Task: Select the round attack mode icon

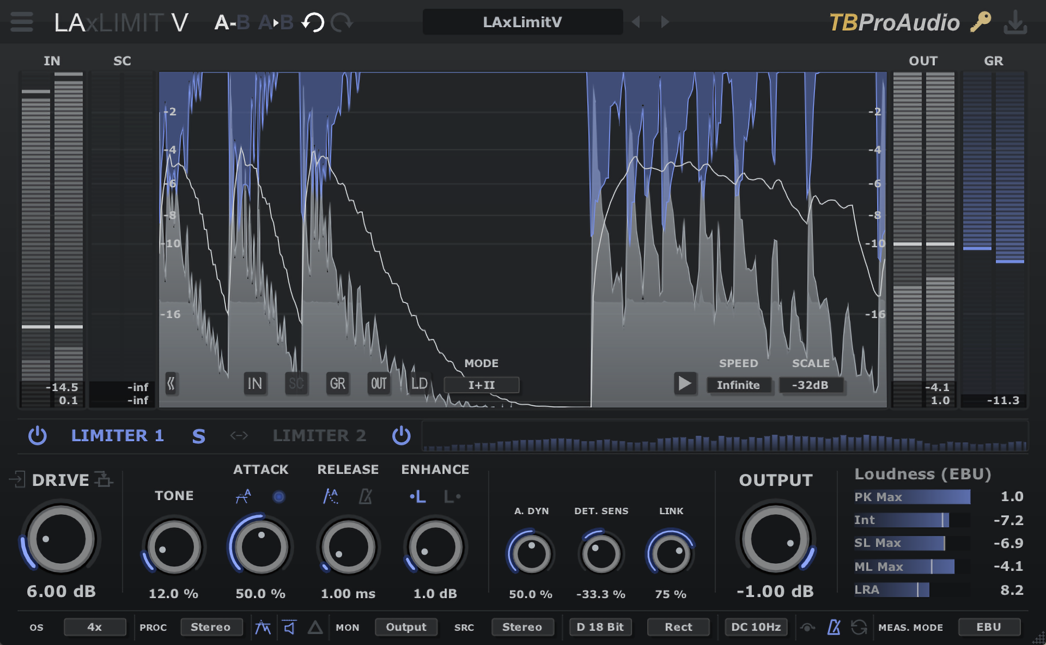Action: 278,497
